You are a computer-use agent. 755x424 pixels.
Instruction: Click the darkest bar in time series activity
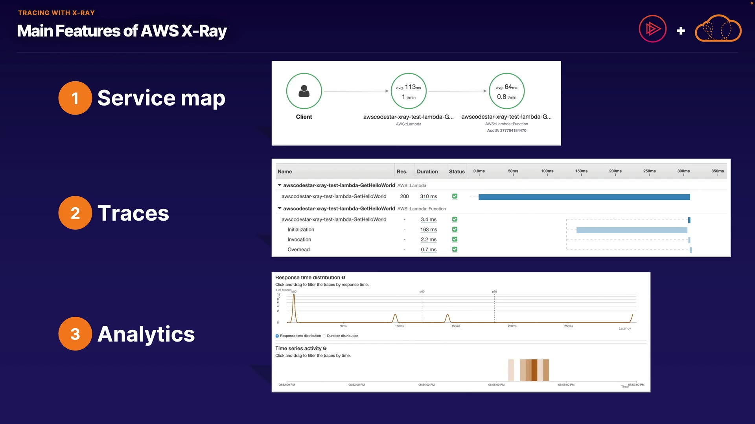[534, 370]
